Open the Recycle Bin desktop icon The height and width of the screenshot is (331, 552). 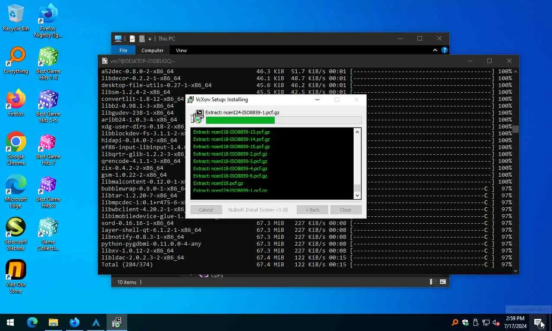(16, 18)
